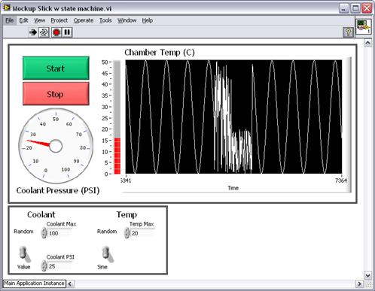Open the Tools menu
375x291 pixels.
click(105, 20)
